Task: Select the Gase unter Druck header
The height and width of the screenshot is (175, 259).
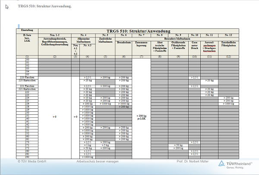Action: point(194,45)
